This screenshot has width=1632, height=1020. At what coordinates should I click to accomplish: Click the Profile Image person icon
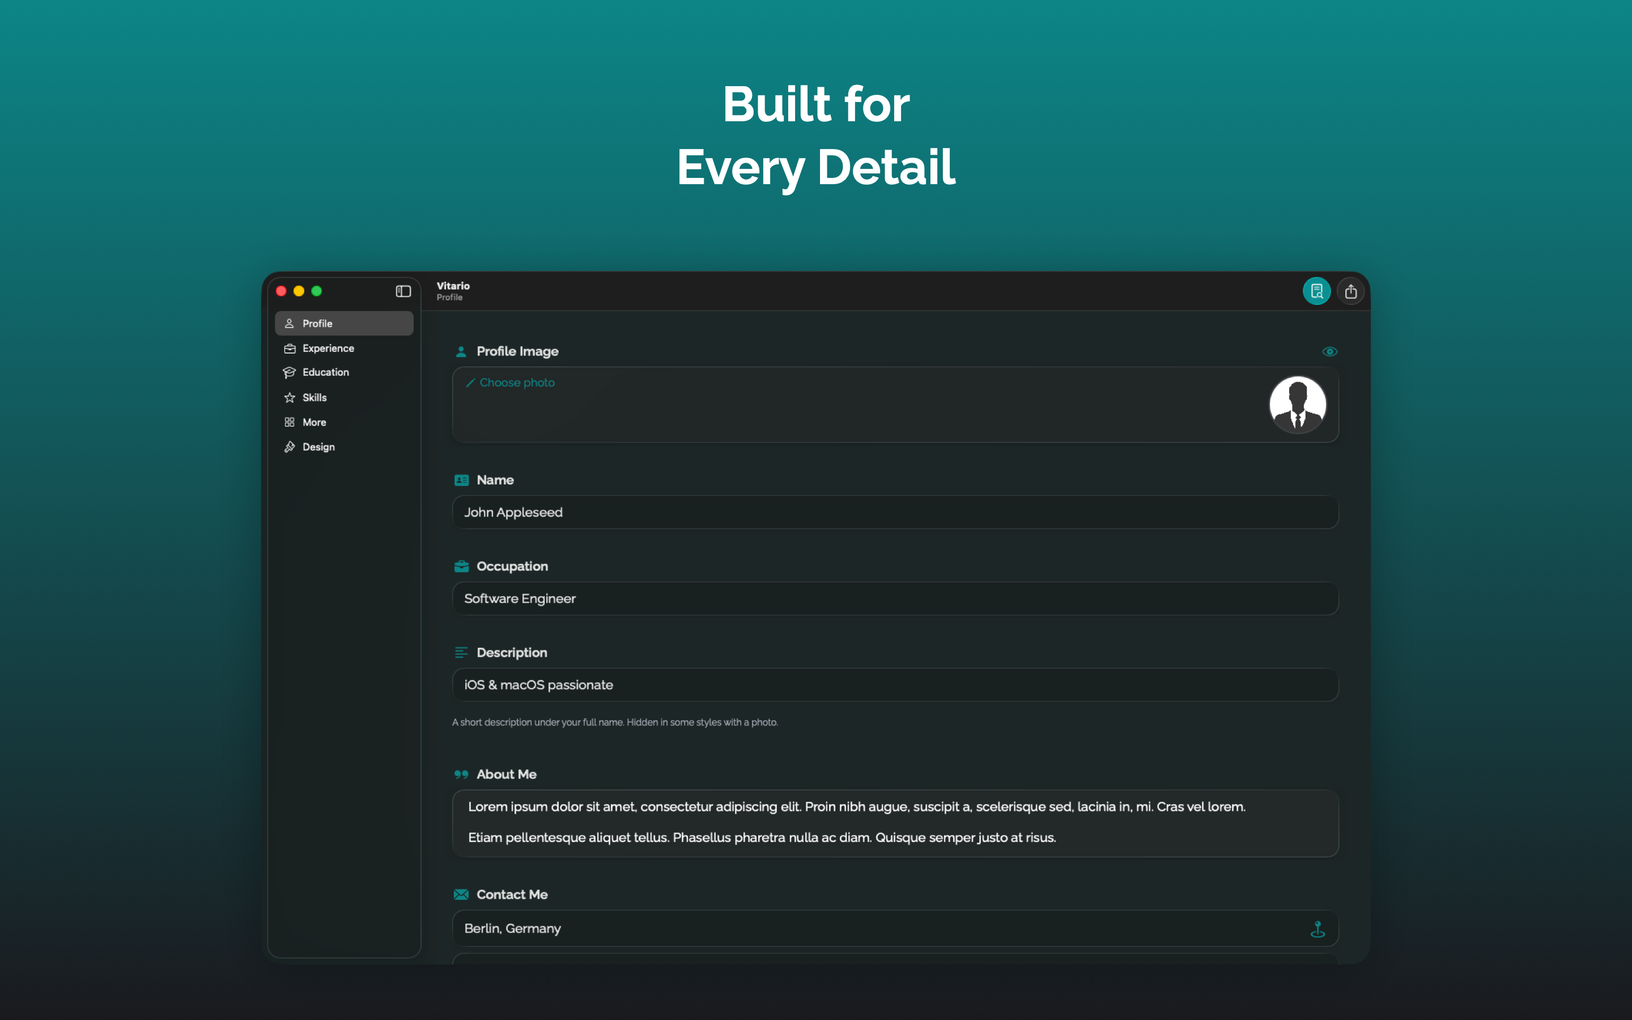click(x=461, y=351)
